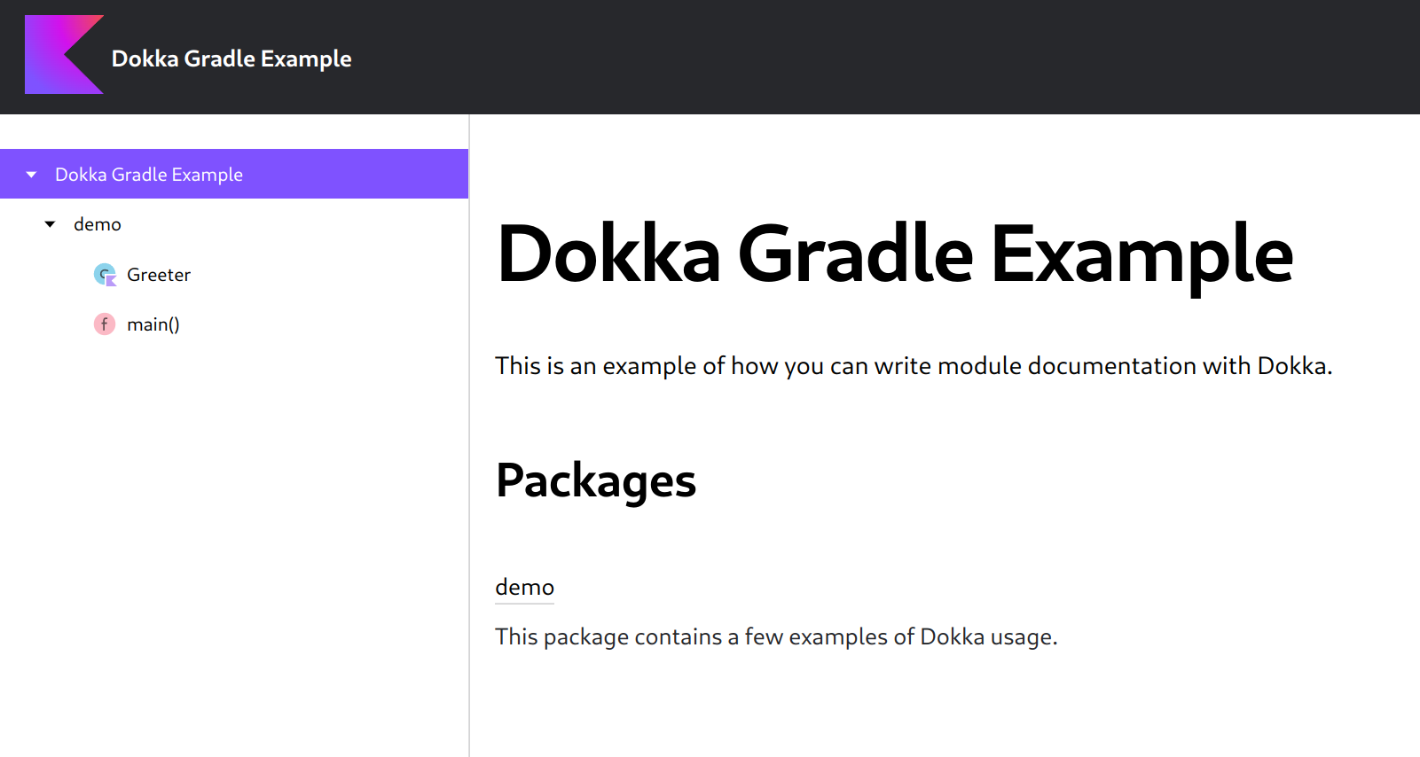Open the Greeter class entry
The width and height of the screenshot is (1420, 757).
pos(159,275)
